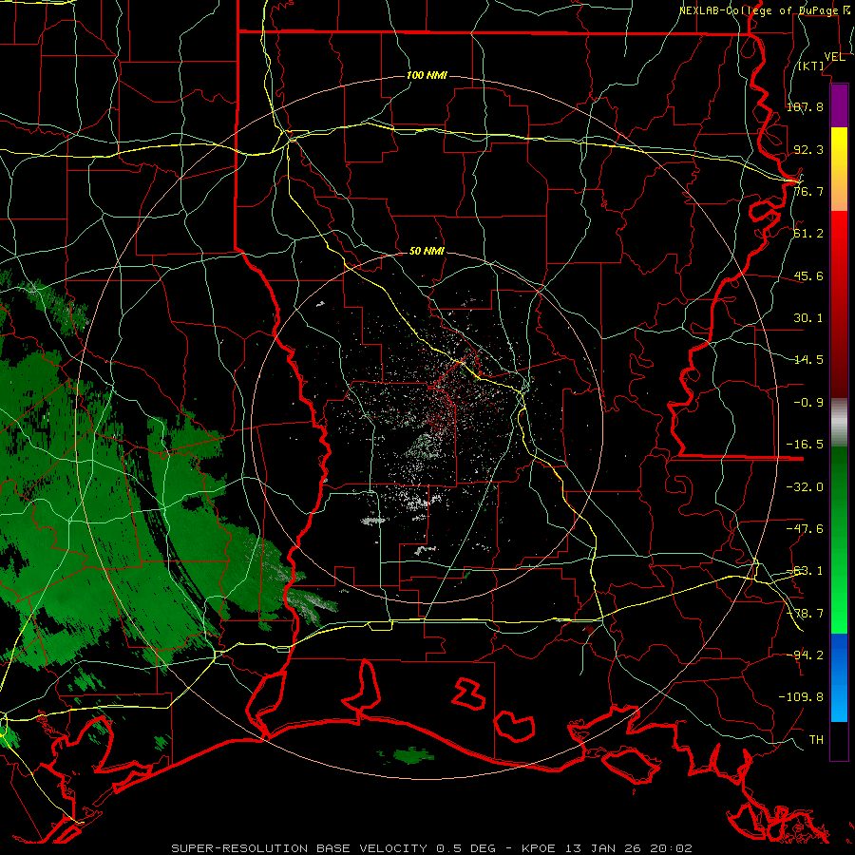Click the -94.2 velocity scale value
The width and height of the screenshot is (855, 855).
(x=805, y=655)
